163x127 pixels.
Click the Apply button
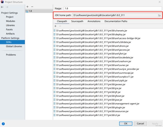click(x=155, y=123)
